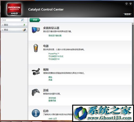
Task: Open the gaming controller icon
Action: pos(36,92)
